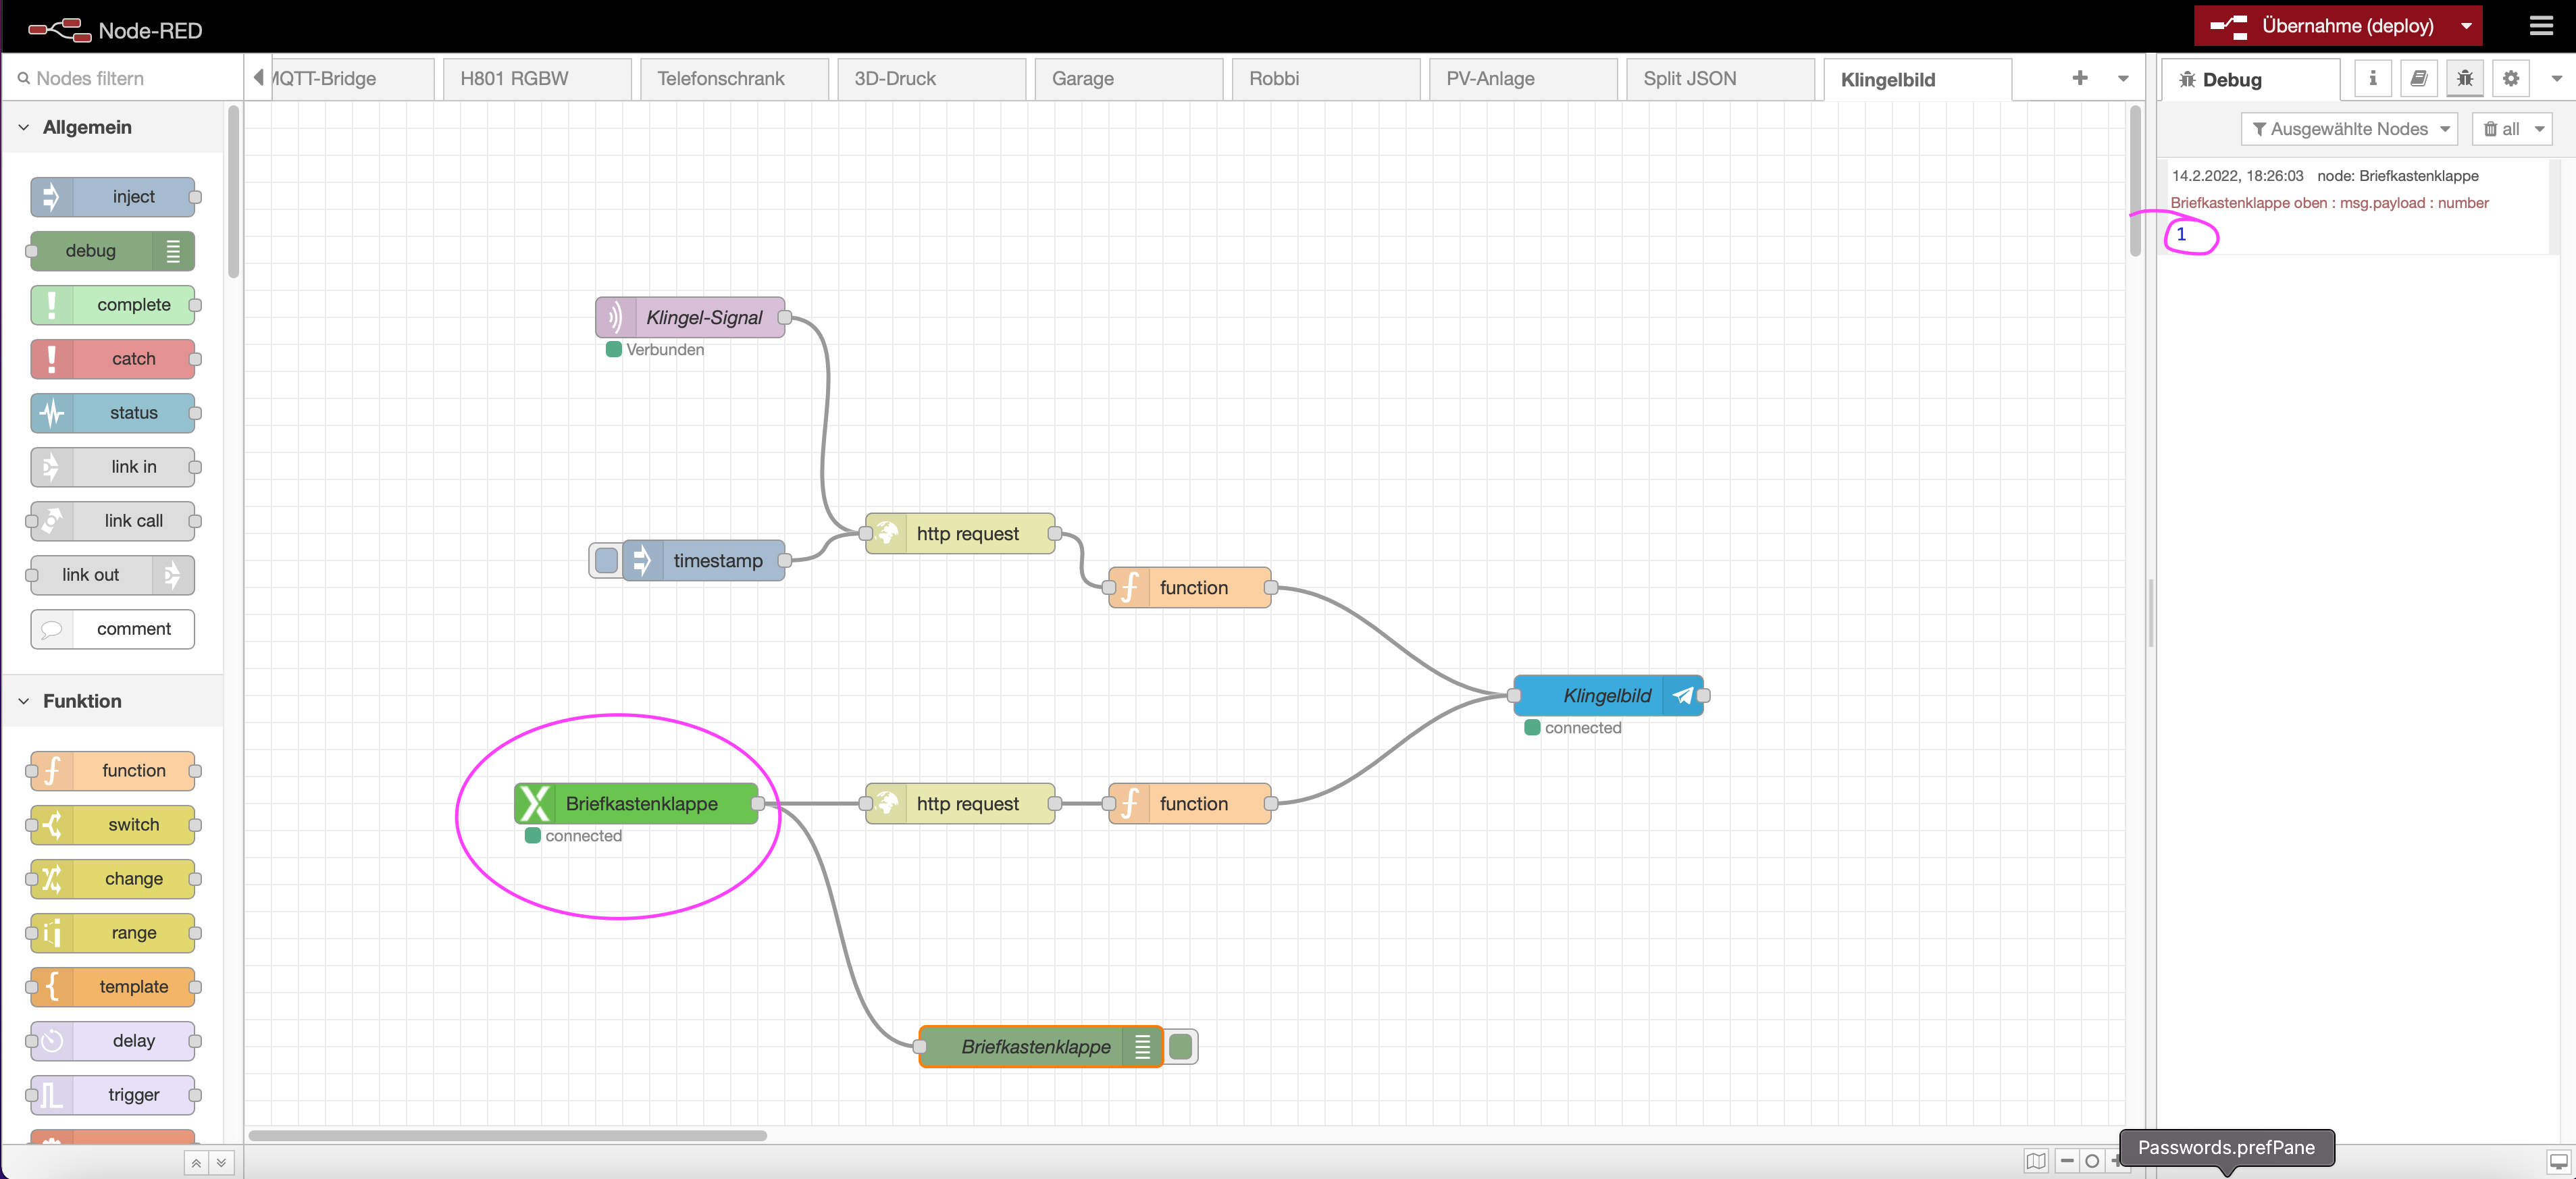
Task: Click the zoom out minus icon
Action: pos(2067,1161)
